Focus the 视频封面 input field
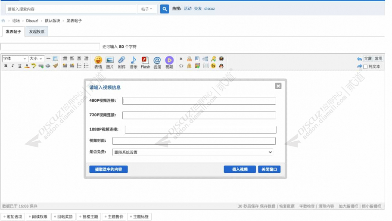This screenshot has height=221, width=392. pos(194,141)
